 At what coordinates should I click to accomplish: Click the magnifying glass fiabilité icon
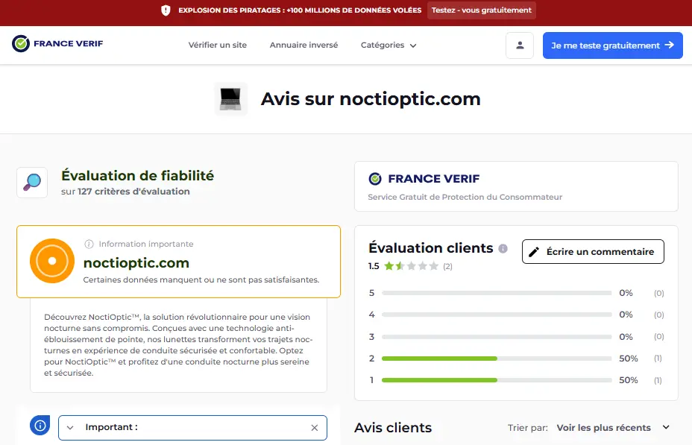[32, 182]
